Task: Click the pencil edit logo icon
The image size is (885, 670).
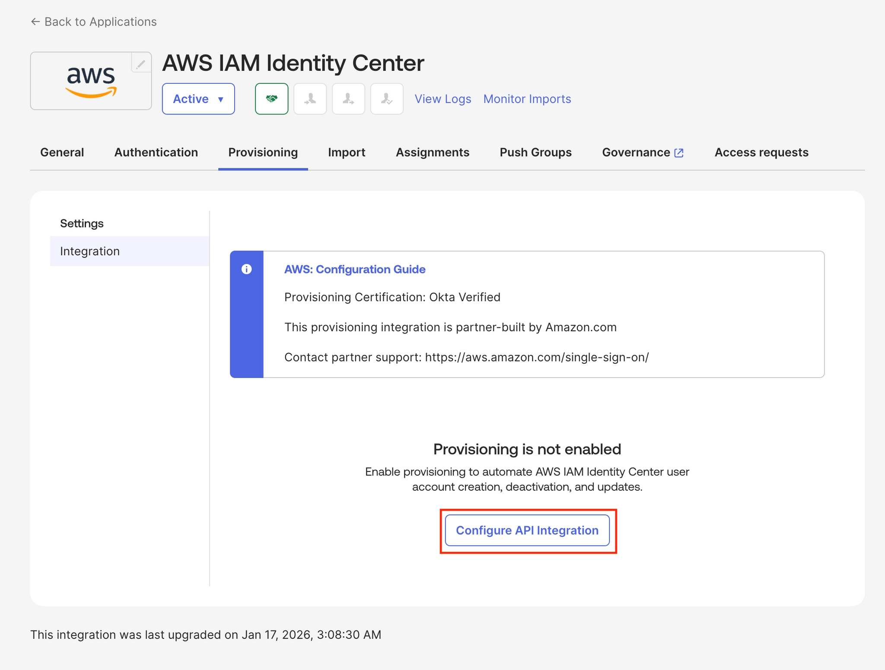Action: point(140,64)
